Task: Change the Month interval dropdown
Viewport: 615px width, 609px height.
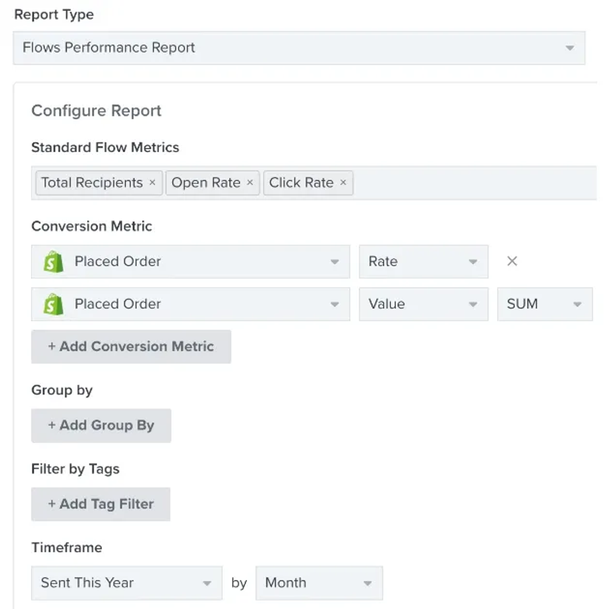Action: tap(319, 583)
